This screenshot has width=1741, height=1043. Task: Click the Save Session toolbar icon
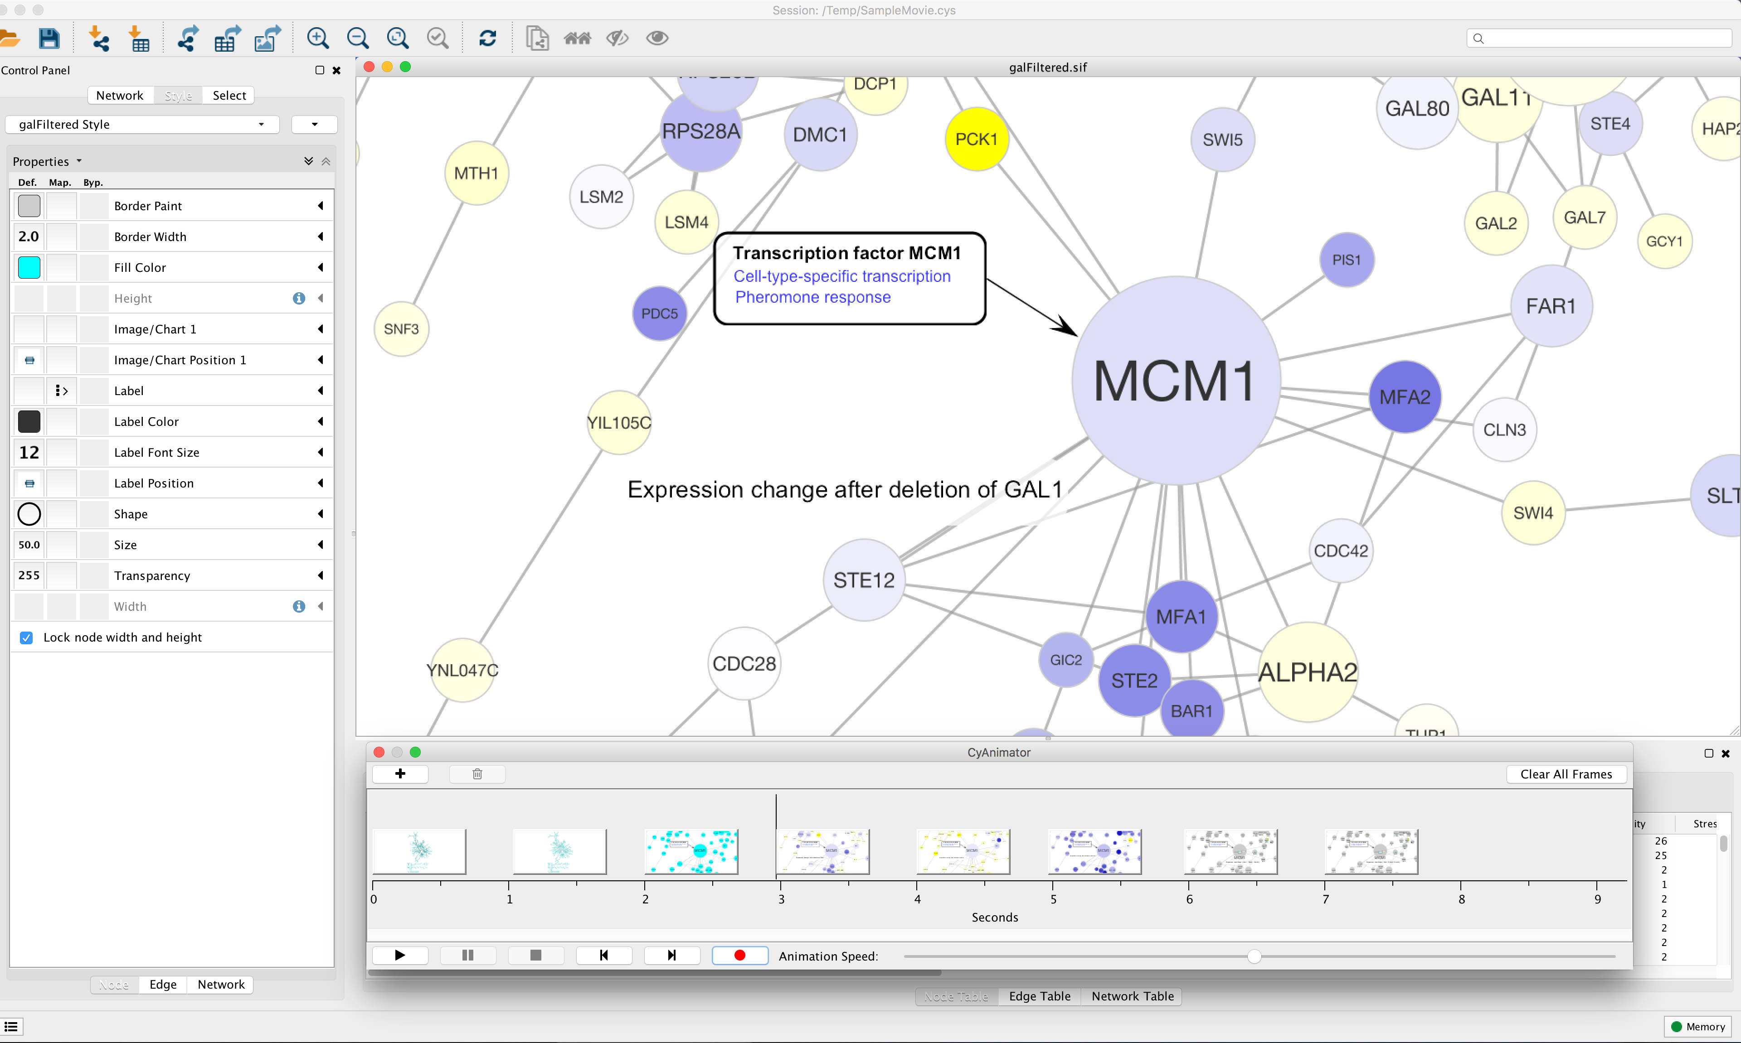coord(49,38)
